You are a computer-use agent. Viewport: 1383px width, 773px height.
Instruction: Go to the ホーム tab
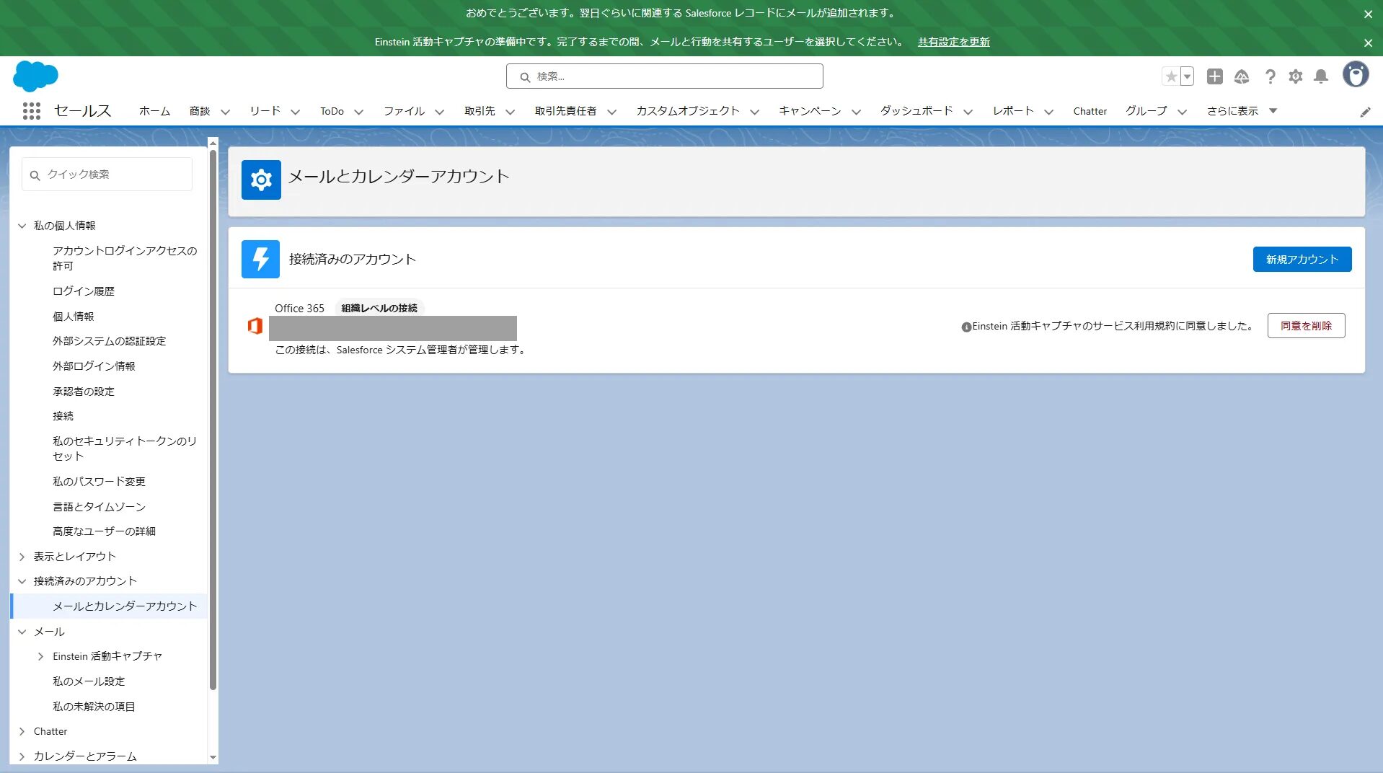click(x=154, y=111)
